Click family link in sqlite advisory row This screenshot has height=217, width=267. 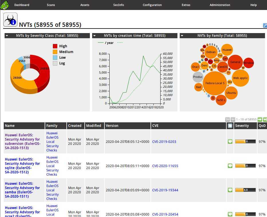[52, 166]
